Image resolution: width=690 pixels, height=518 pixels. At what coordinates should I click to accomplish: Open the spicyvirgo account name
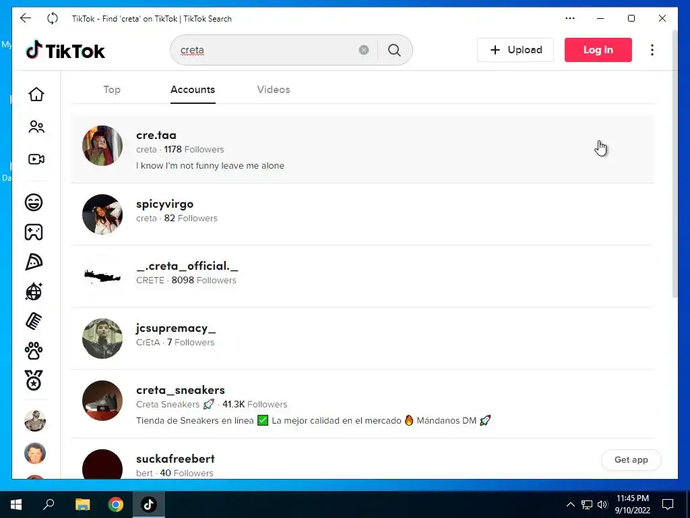164,204
